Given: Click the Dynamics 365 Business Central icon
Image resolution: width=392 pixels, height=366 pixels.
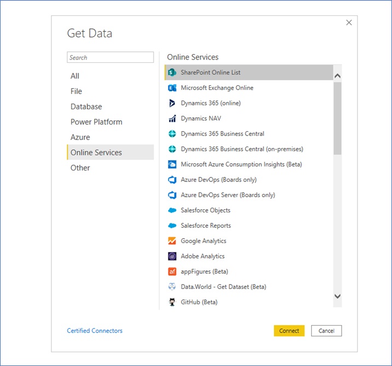Looking at the screenshot, I should click(x=172, y=134).
